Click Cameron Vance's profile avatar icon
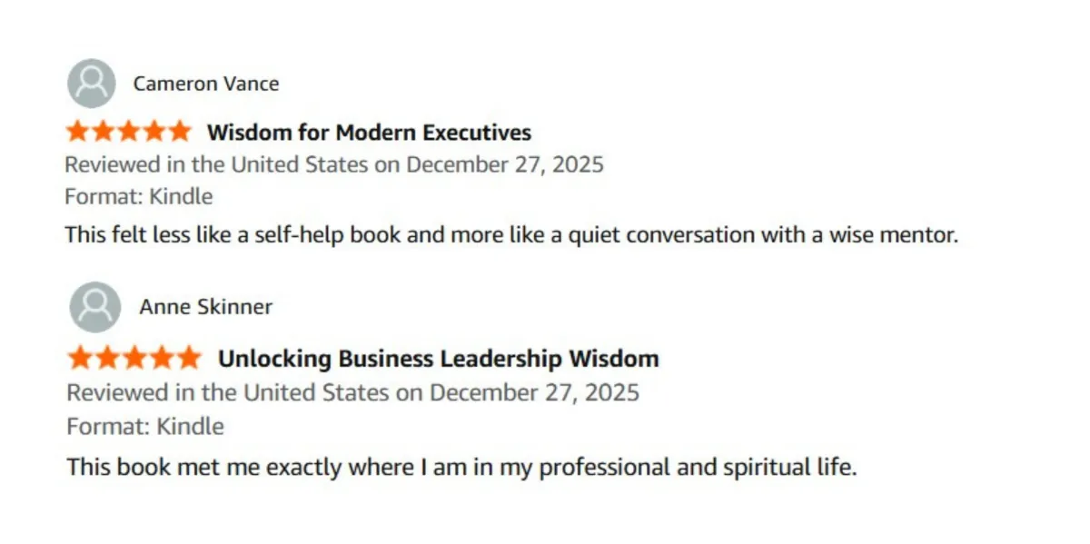The width and height of the screenshot is (1090, 544). 91,84
